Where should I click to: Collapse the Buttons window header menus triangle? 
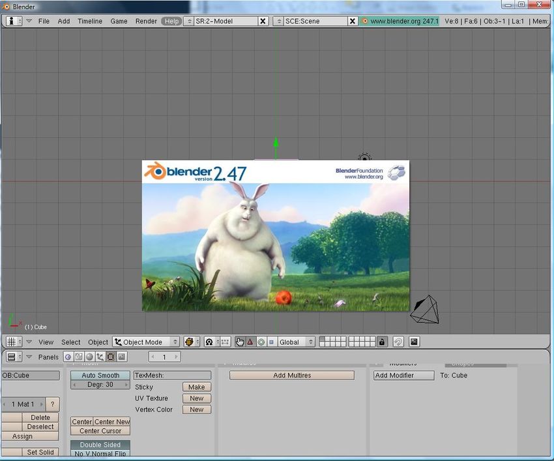29,357
